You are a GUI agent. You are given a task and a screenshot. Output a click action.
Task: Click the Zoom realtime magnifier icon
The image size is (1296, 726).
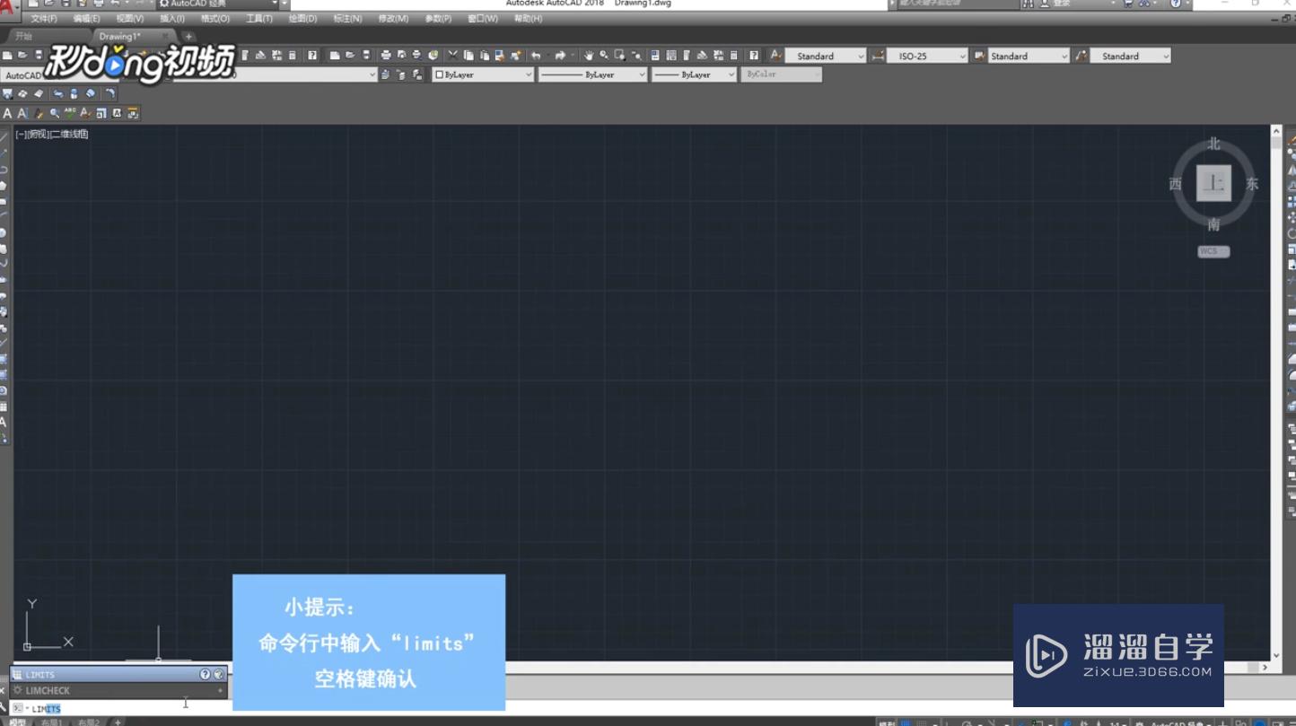[604, 56]
